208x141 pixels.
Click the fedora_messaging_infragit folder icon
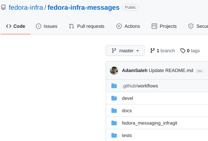tap(114, 123)
